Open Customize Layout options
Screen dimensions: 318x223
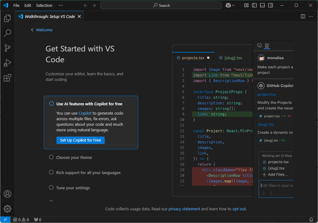click(246, 5)
